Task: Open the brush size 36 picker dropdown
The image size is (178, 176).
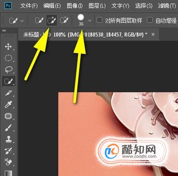Action: [x=90, y=20]
